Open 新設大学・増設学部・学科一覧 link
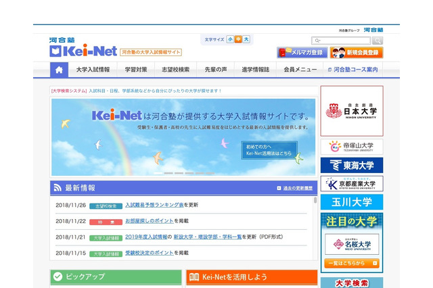 coord(208,237)
